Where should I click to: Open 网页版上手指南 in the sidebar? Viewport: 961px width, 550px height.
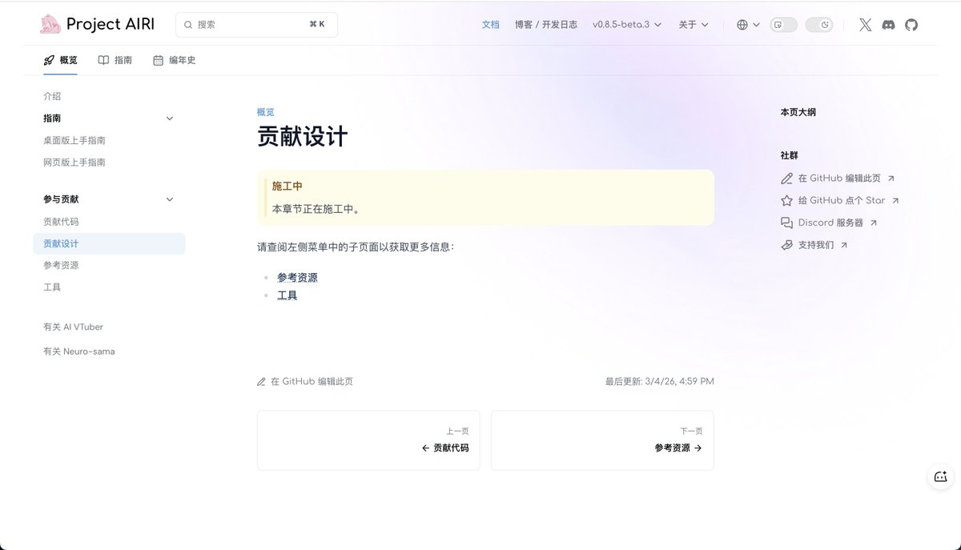point(74,163)
